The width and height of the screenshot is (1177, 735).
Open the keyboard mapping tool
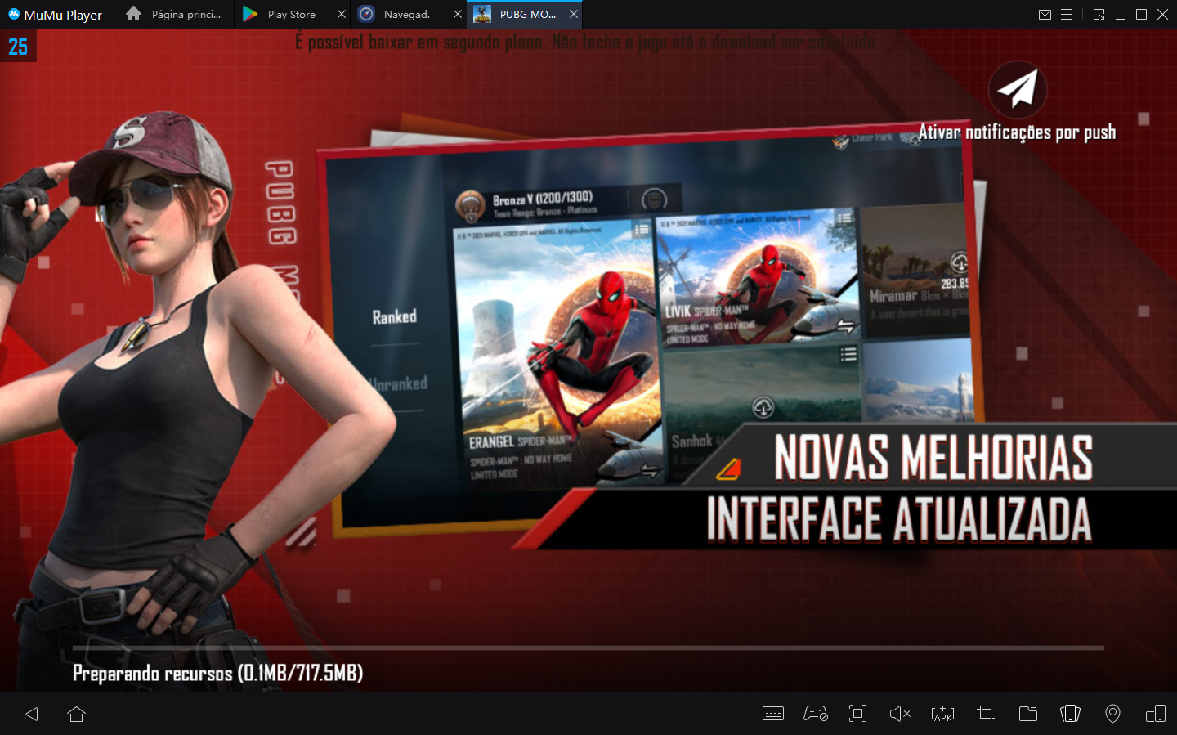772,714
